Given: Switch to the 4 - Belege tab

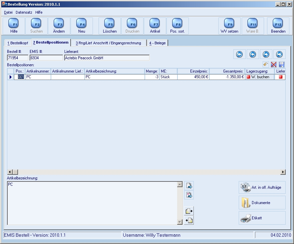Looking at the screenshot, I should pyautogui.click(x=157, y=43).
